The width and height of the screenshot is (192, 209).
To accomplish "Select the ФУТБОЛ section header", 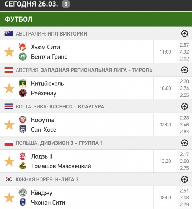I will click(x=18, y=19).
